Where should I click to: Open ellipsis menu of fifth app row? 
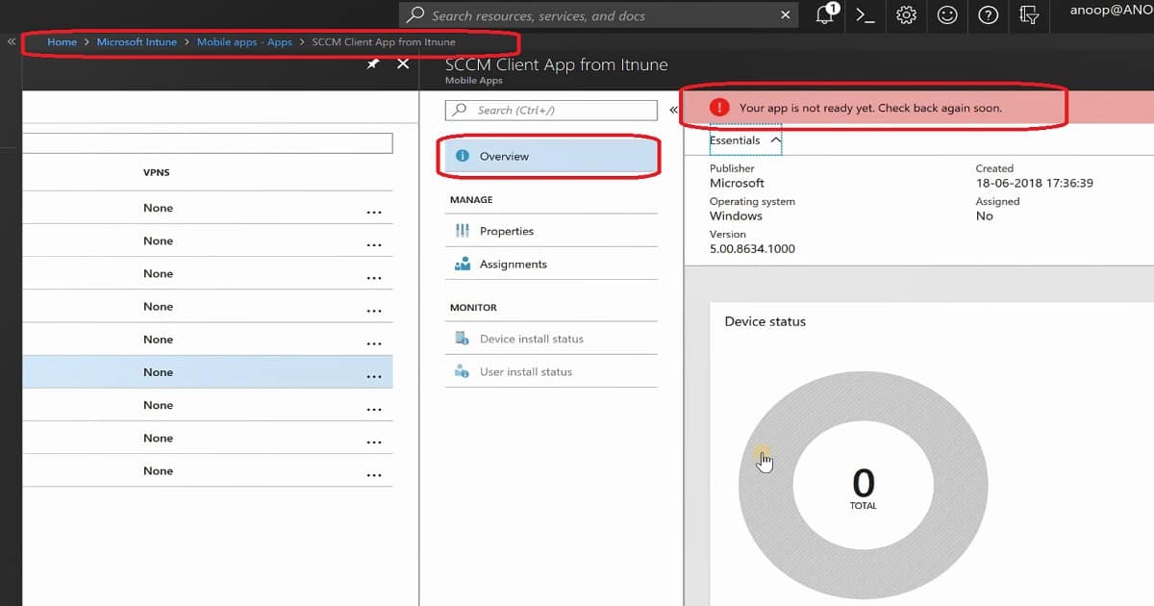(374, 343)
